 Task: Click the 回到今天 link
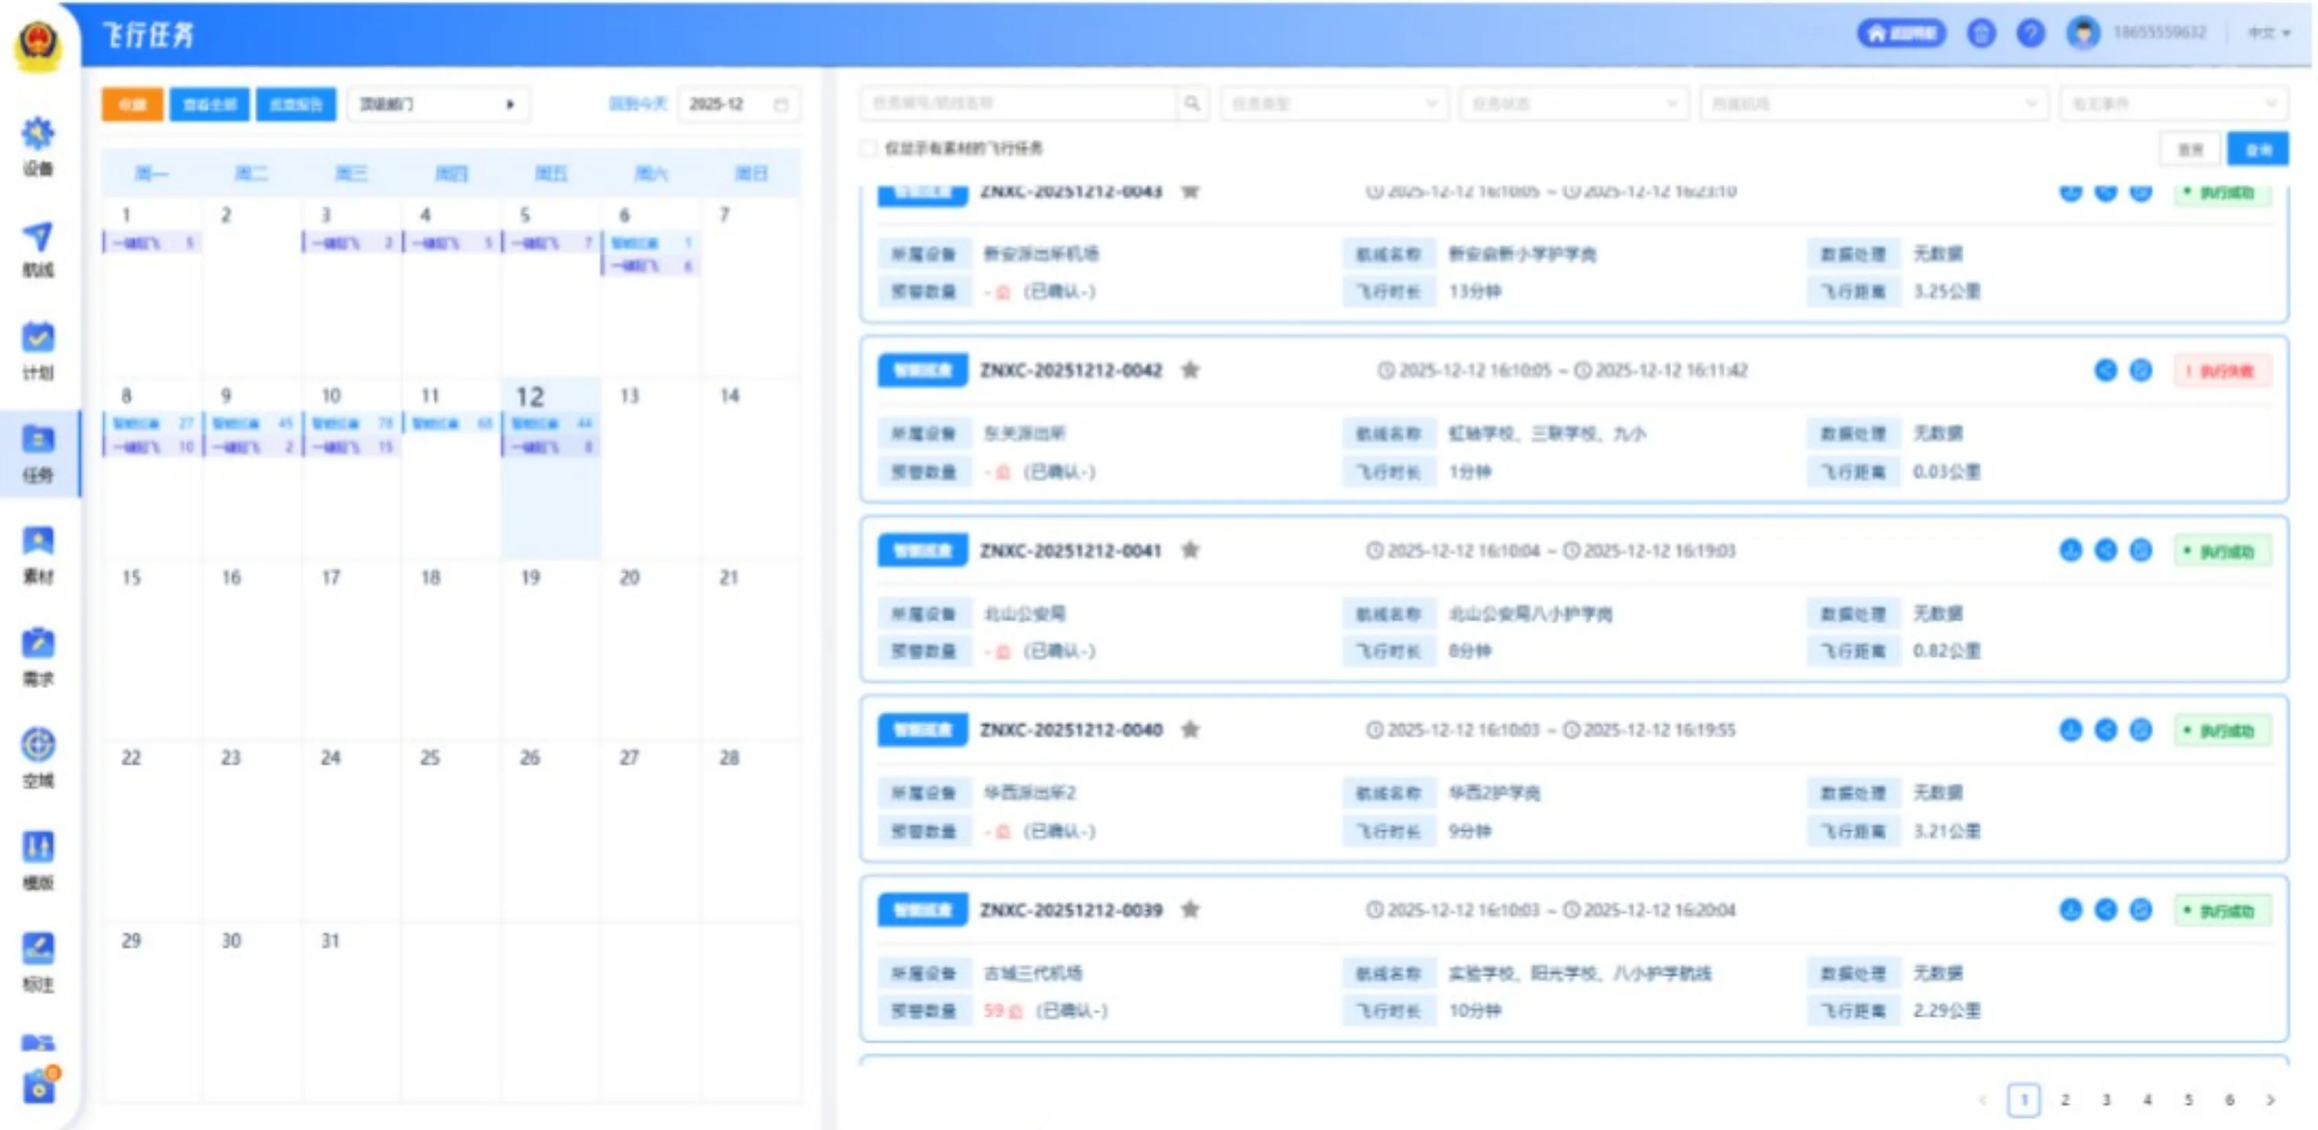point(638,104)
